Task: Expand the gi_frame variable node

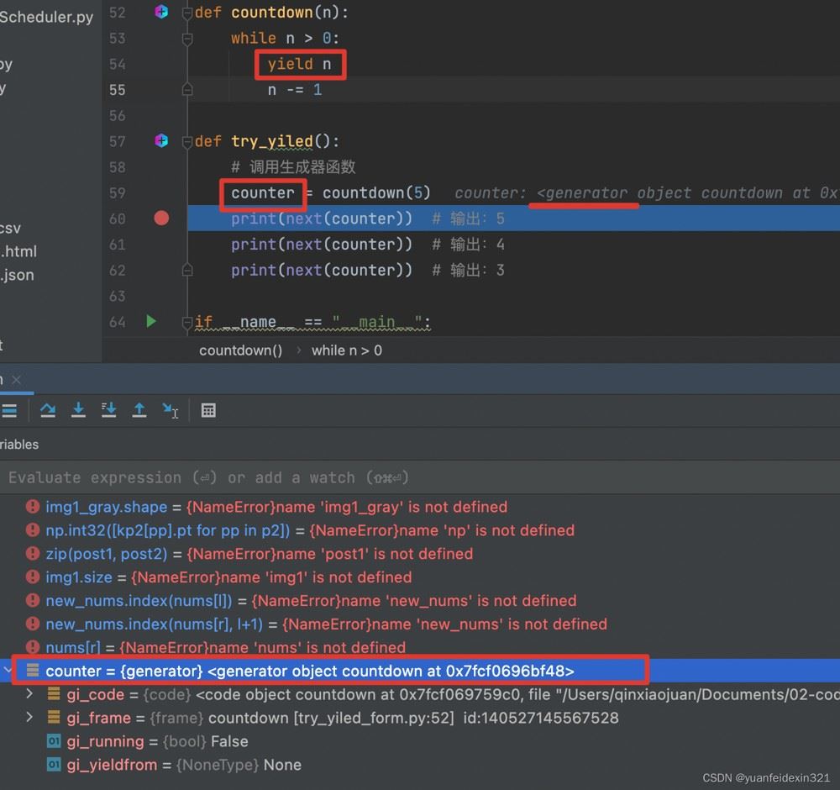Action: (x=29, y=717)
